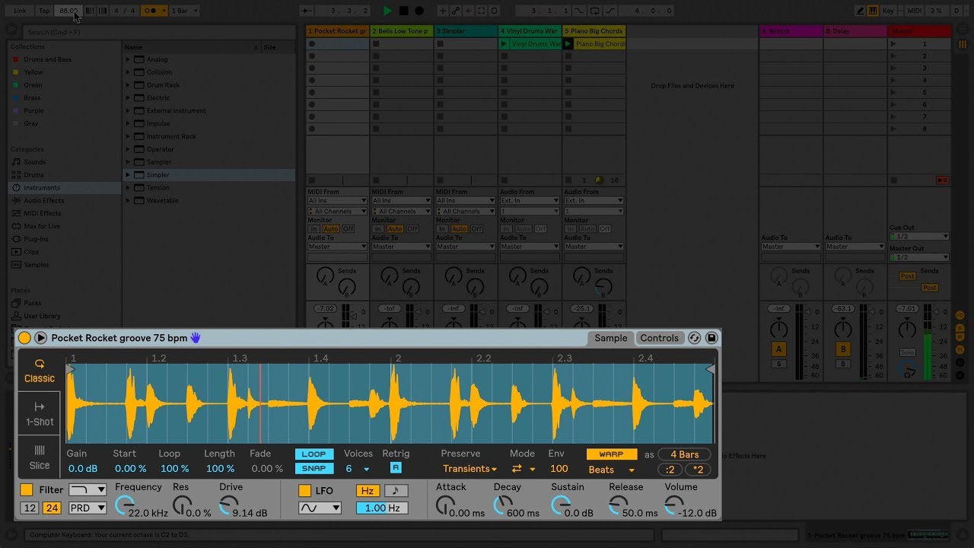Select the 24 dB filter slope
The image size is (974, 548).
pos(52,508)
